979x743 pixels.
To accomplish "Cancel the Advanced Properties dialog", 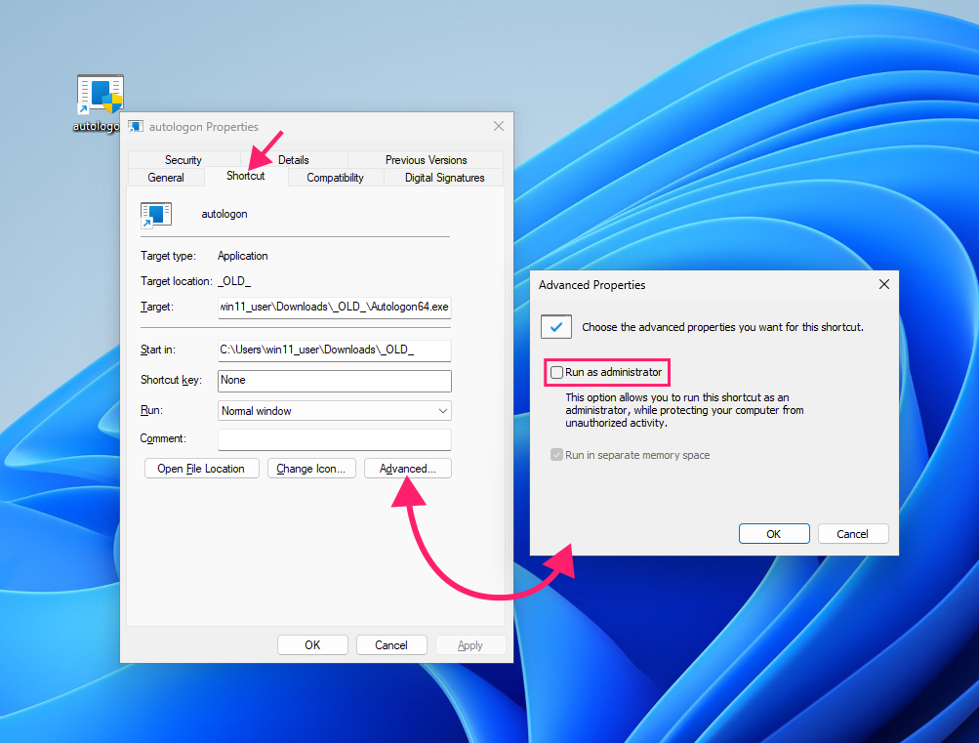I will tap(853, 534).
